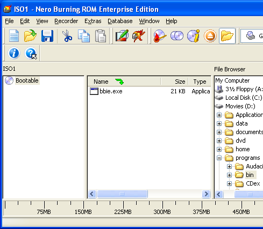Click the Copy documents icon
Screen dimensions: 263x229
84,36
